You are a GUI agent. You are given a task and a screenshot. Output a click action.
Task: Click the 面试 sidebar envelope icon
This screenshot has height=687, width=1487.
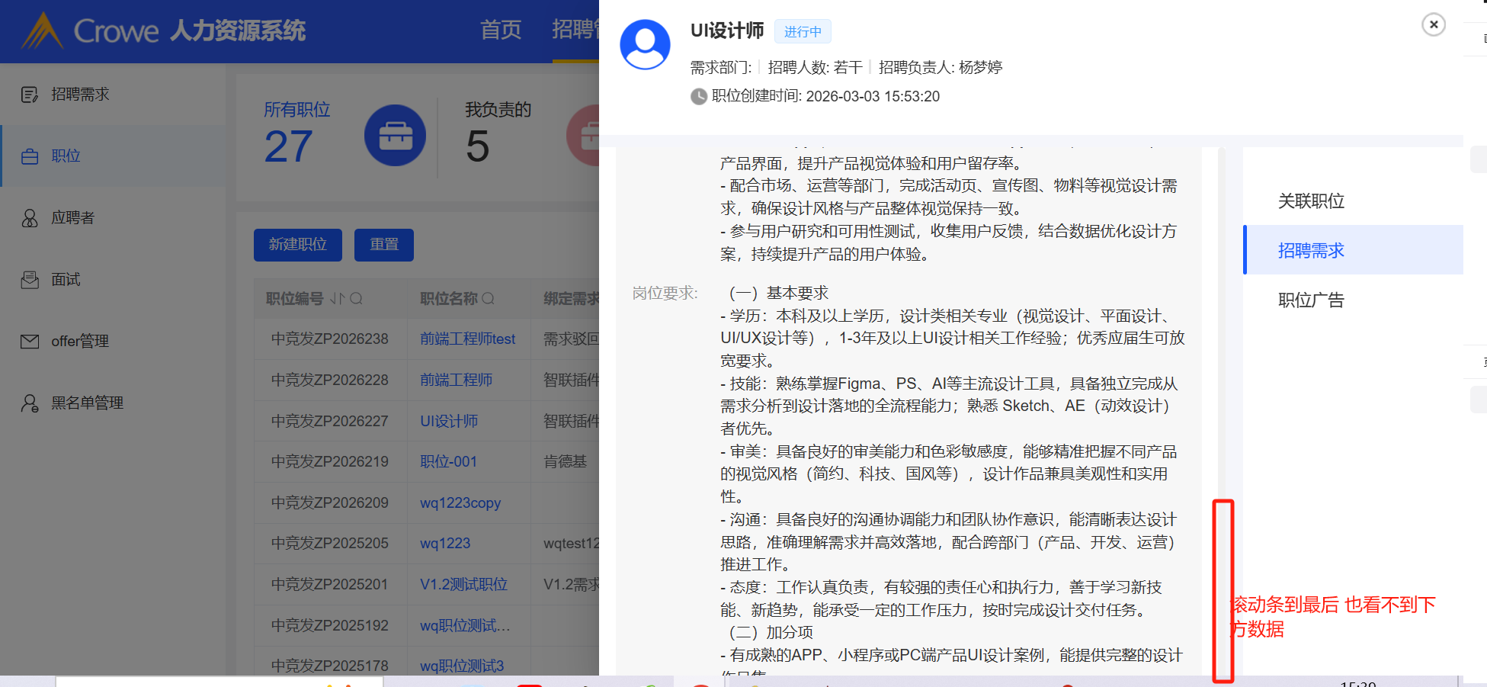pyautogui.click(x=30, y=280)
